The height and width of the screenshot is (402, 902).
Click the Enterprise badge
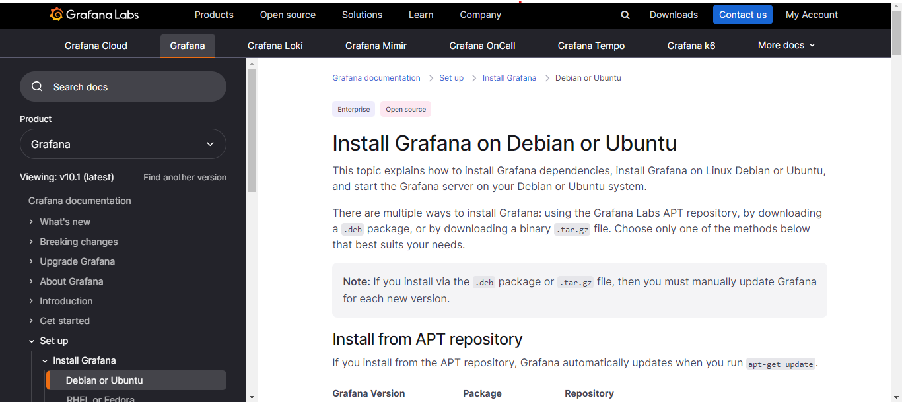point(353,109)
